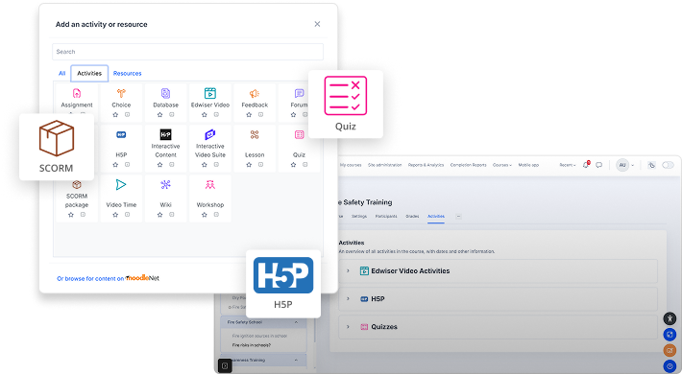Star the Choice activity as favourite
This screenshot has width=682, height=374.
tap(115, 115)
